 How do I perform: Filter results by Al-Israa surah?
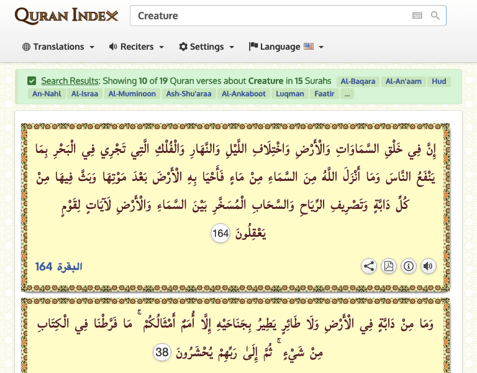click(84, 94)
